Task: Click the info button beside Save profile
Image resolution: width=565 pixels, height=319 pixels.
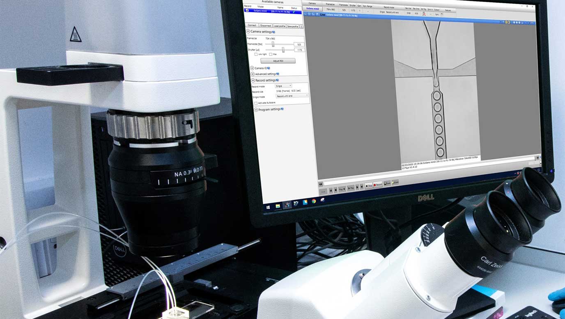Action: tap(301, 27)
